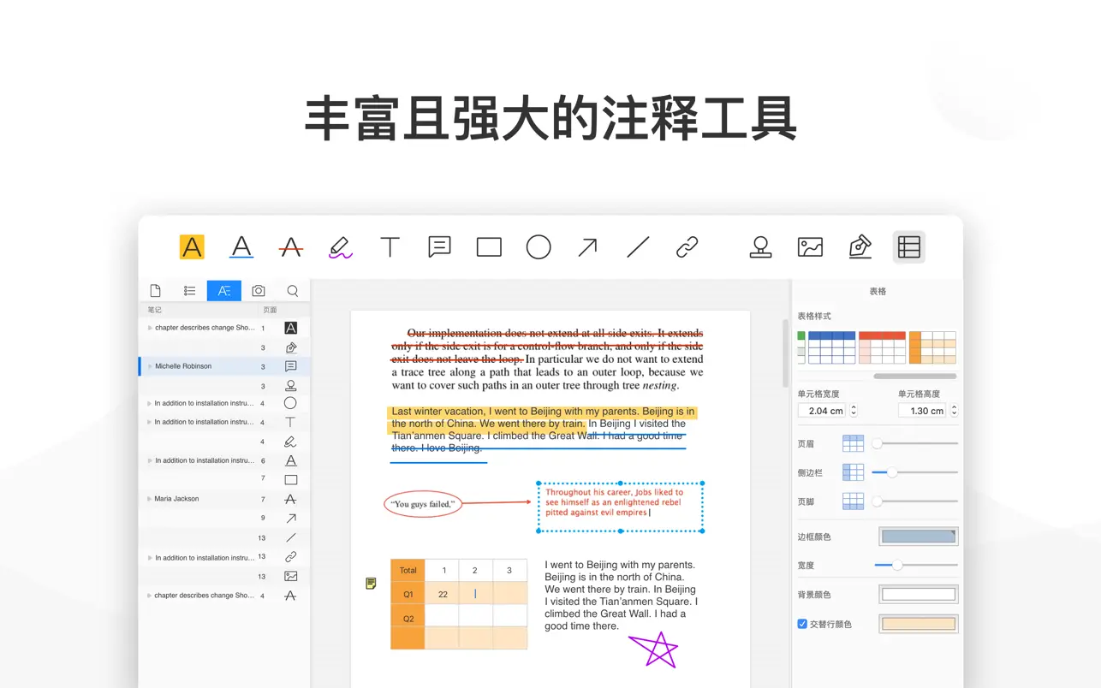Pick the freehand pen annotation tool

point(340,247)
